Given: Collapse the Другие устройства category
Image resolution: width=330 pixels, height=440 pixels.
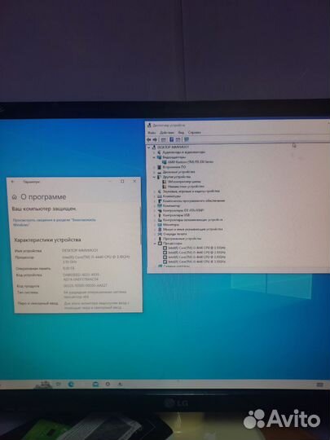Looking at the screenshot, I should tap(154, 177).
